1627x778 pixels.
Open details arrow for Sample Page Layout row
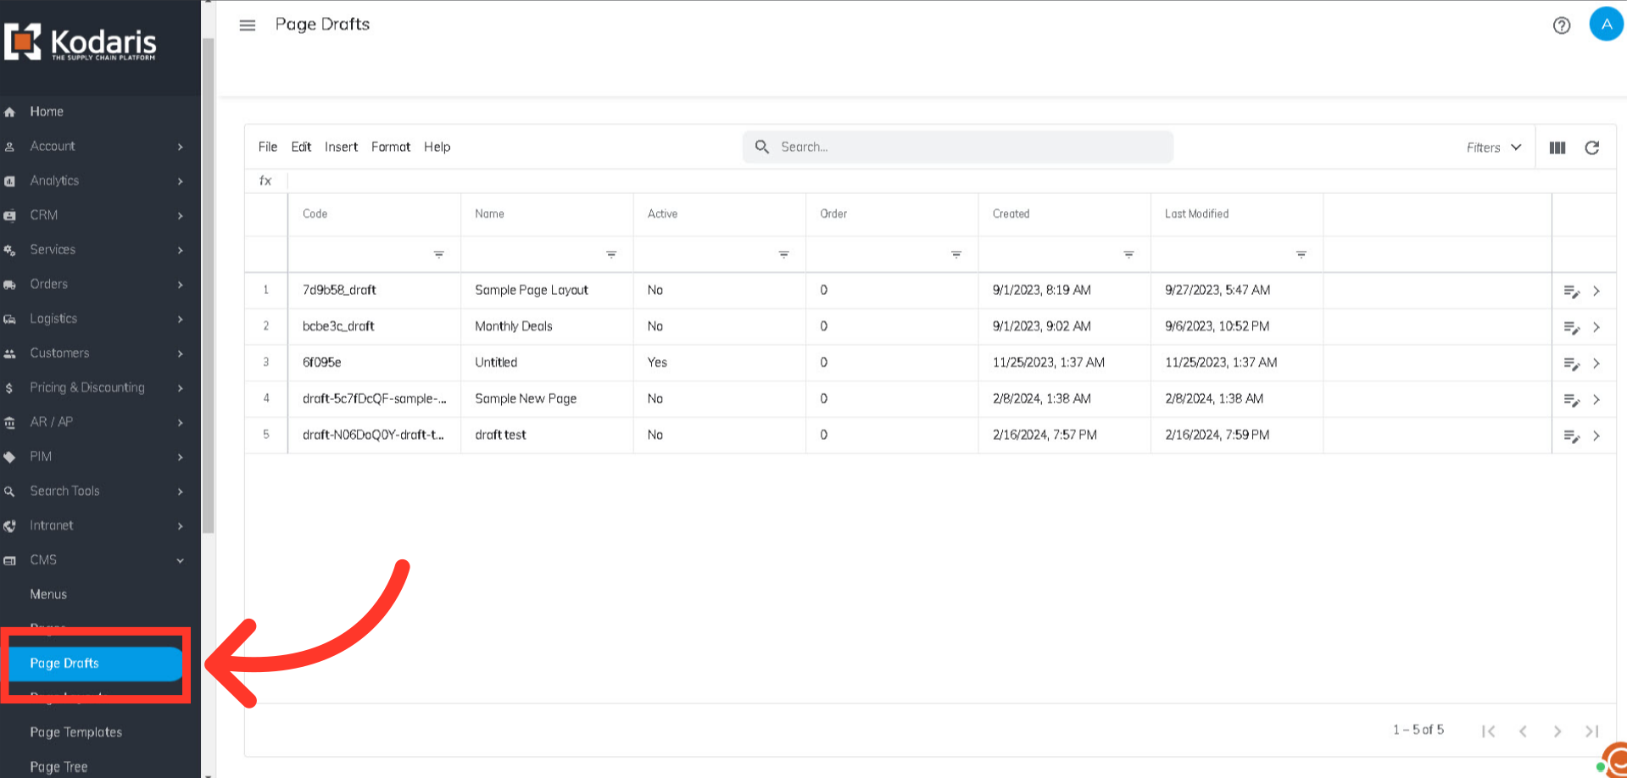pyautogui.click(x=1596, y=291)
